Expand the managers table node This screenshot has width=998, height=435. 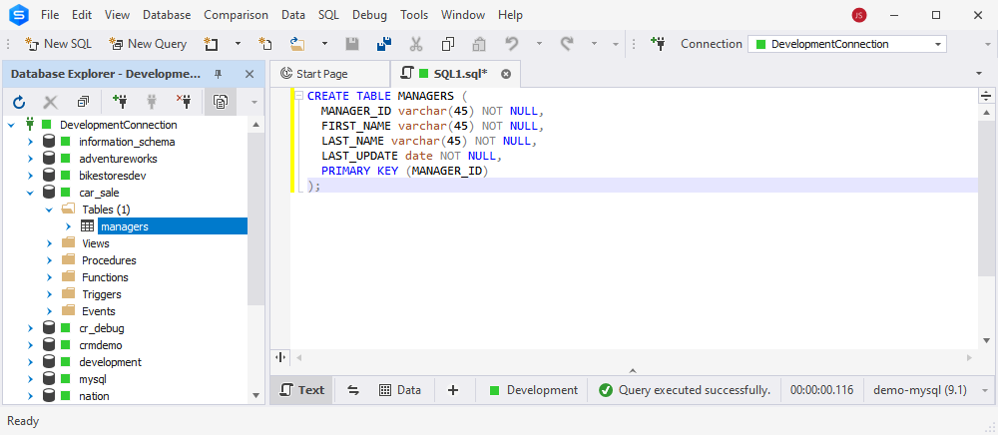68,226
